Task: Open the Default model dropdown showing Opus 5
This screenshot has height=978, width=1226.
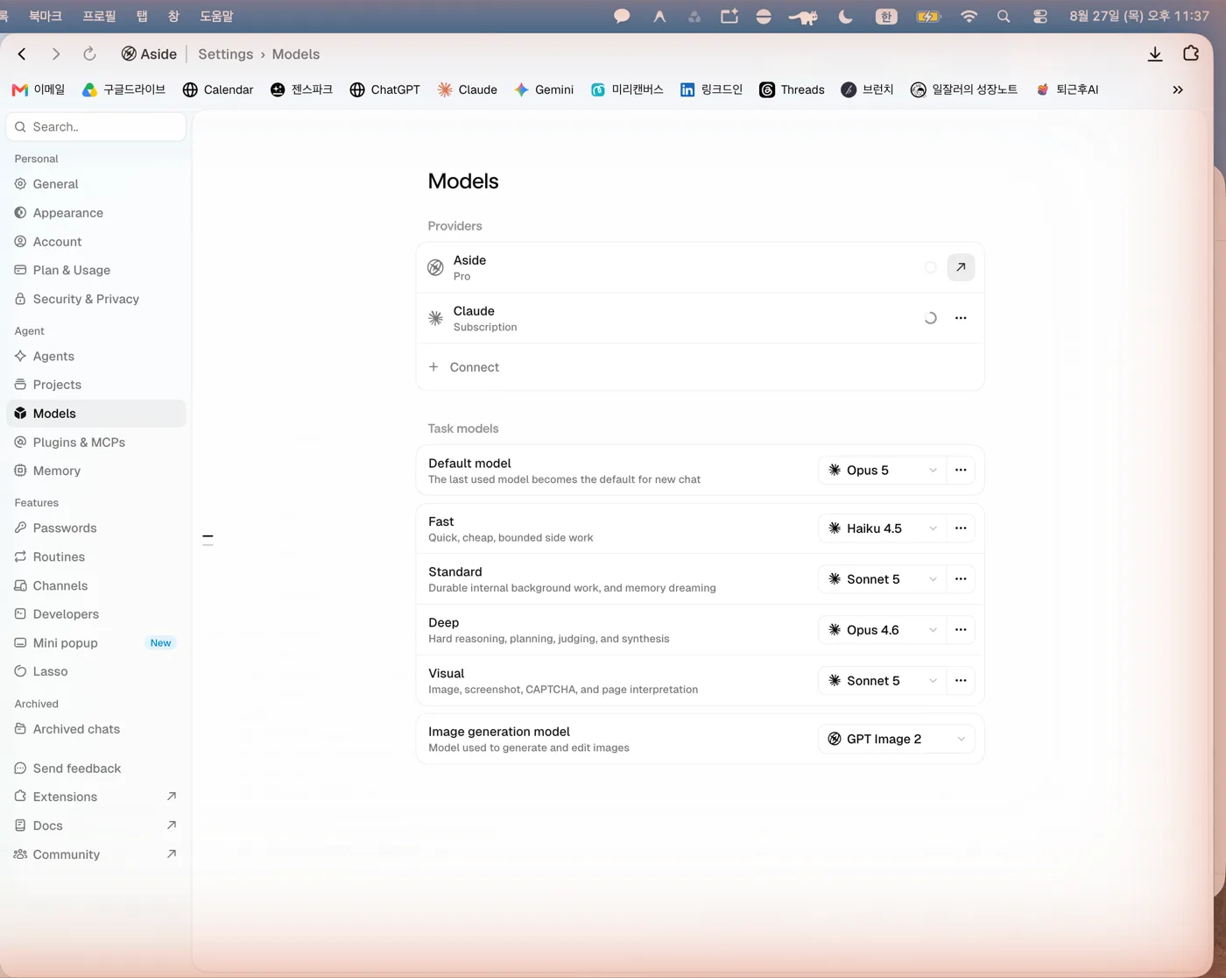Action: pos(883,471)
